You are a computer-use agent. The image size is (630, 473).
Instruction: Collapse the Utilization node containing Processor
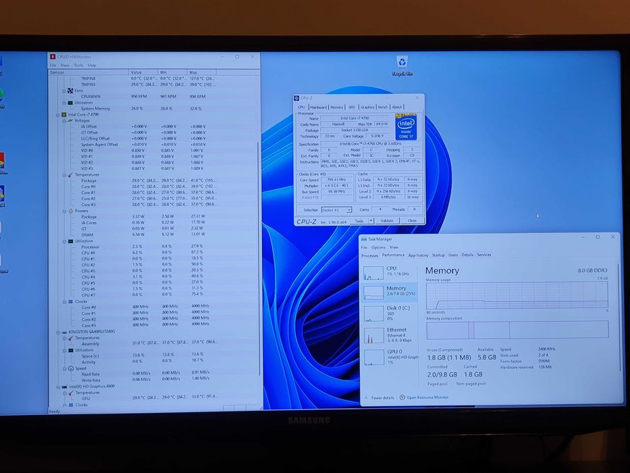point(64,241)
